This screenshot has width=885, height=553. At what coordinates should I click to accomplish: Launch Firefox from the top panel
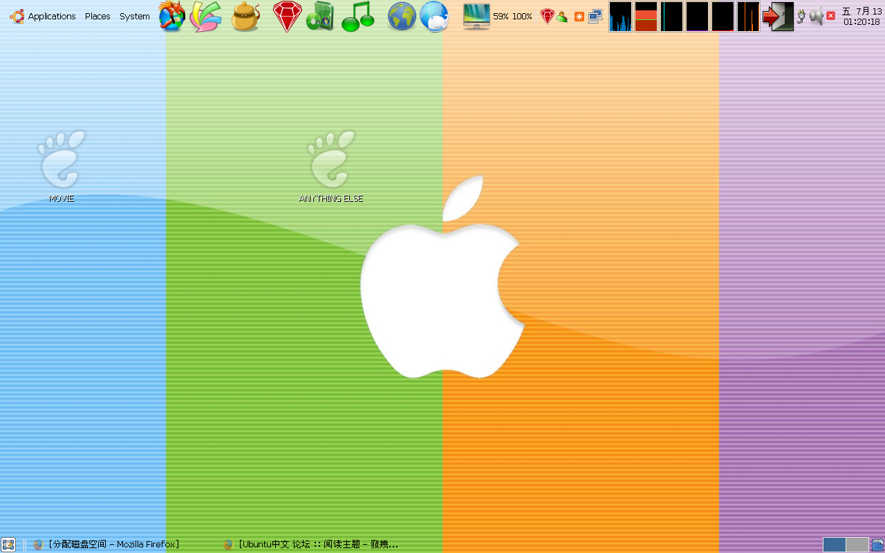[x=172, y=16]
